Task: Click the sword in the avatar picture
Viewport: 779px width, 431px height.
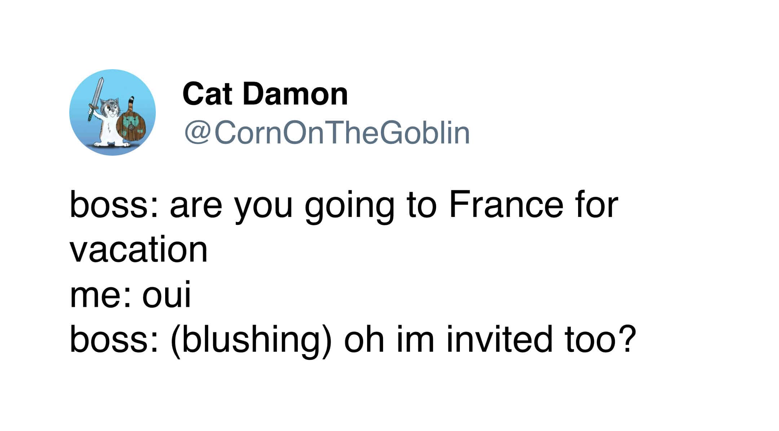Action: (96, 99)
